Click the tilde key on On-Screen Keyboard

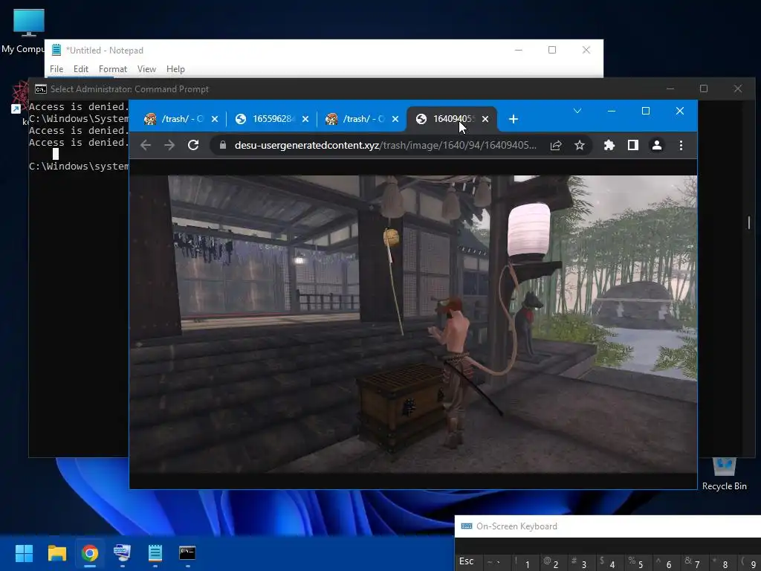496,563
